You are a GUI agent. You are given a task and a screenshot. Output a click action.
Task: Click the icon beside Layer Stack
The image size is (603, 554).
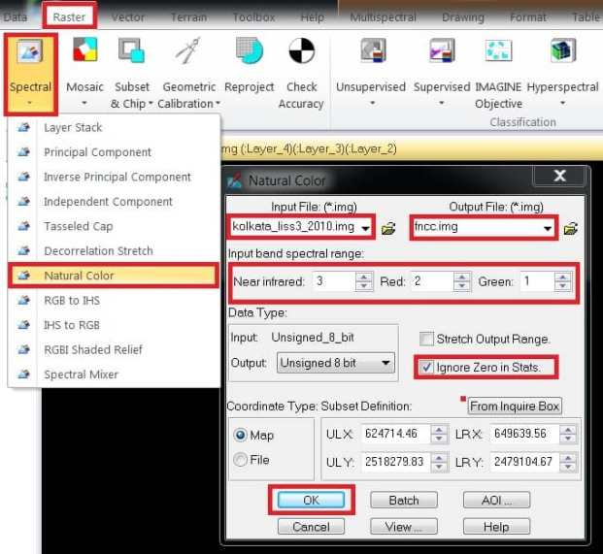(x=24, y=127)
